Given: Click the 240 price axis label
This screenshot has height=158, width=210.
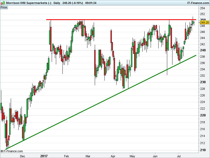Looking at the screenshot, I should click(x=203, y=50).
